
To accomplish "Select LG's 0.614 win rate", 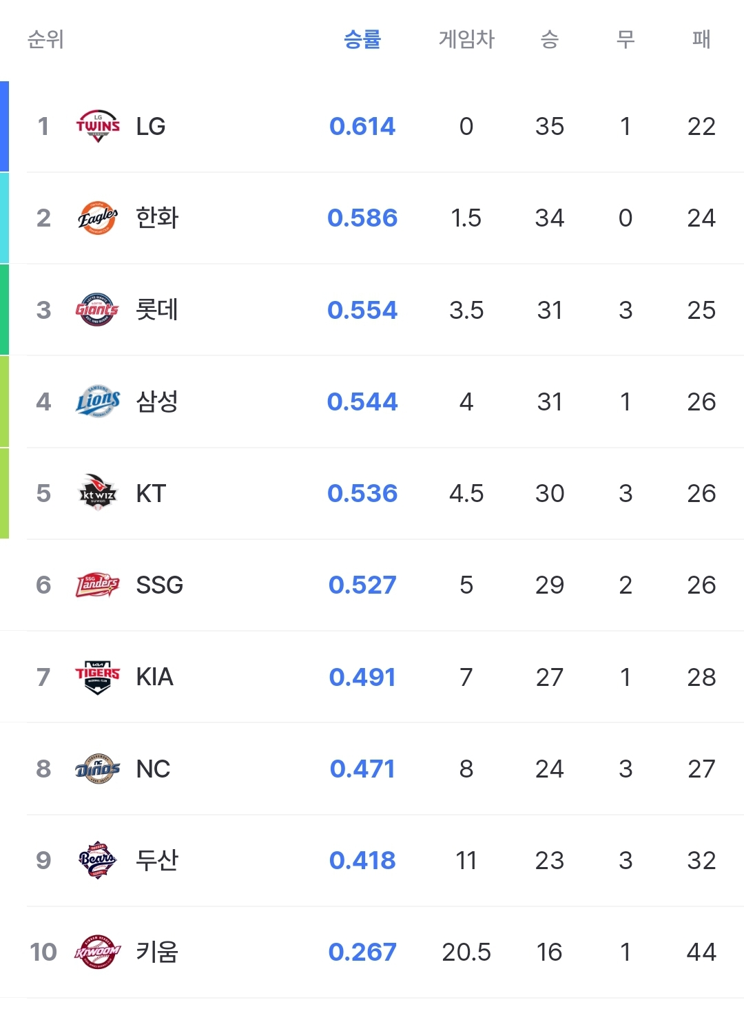I will [x=362, y=126].
